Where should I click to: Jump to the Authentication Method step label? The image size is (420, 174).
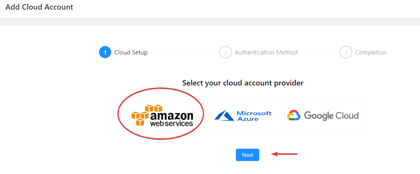tap(266, 52)
